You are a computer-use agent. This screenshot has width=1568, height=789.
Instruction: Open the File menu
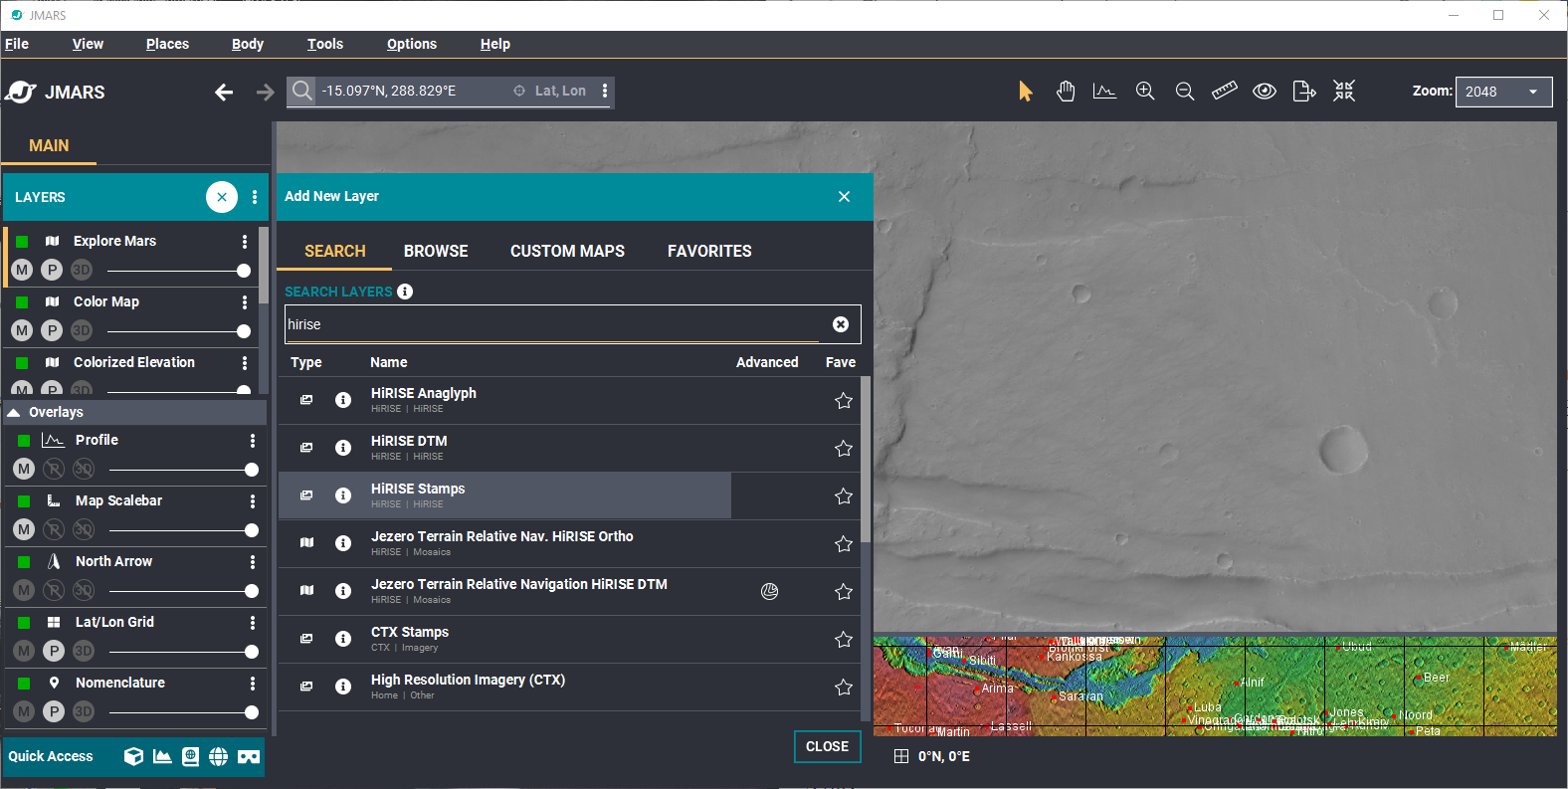(x=17, y=44)
